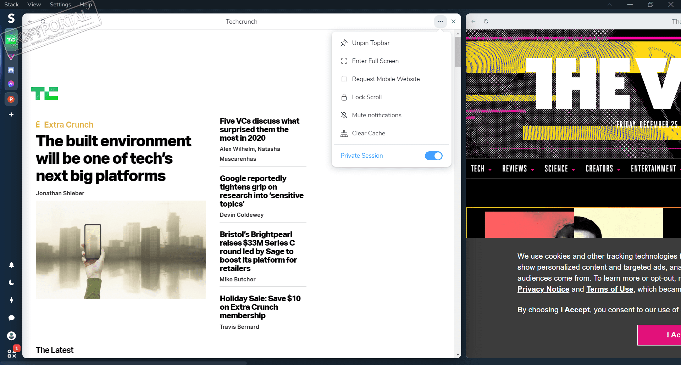Click the Techcrunch page scrollbar thumb

click(x=458, y=52)
